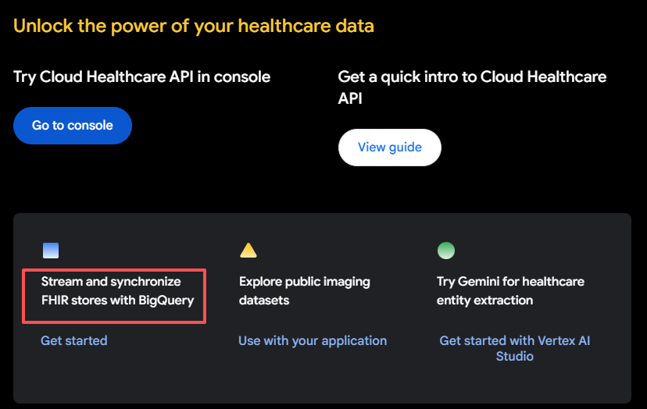Click the green circle Gemini icon
Image resolution: width=647 pixels, height=409 pixels.
point(445,251)
